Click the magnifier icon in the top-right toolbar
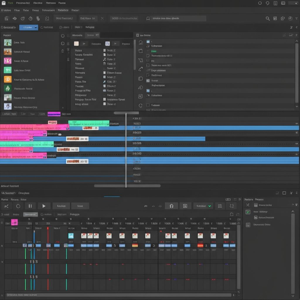The image size is (300, 300). point(267,18)
